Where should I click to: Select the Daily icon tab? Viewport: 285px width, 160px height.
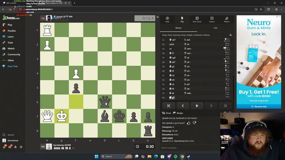pos(167,20)
